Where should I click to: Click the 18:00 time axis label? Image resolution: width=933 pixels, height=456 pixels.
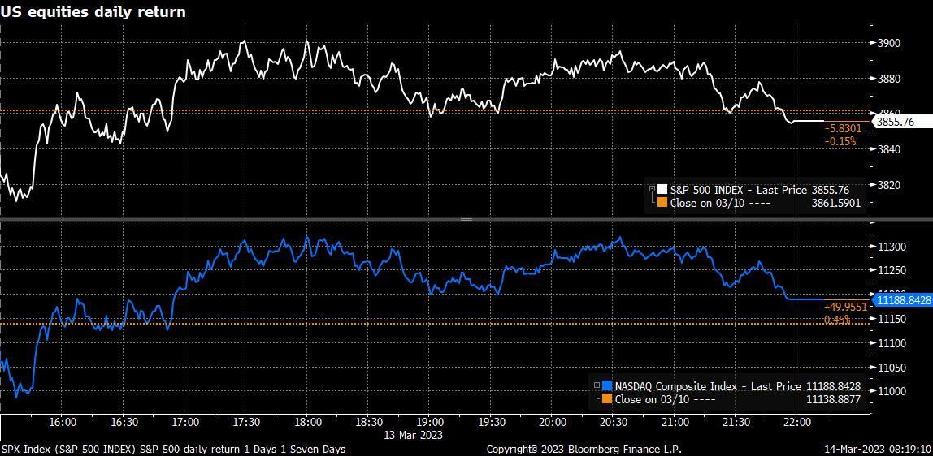307,422
